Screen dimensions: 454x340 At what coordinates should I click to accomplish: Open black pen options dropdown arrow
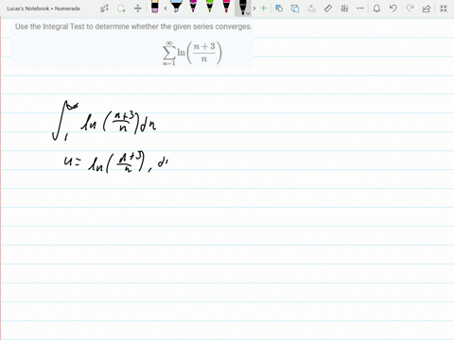pyautogui.click(x=249, y=13)
